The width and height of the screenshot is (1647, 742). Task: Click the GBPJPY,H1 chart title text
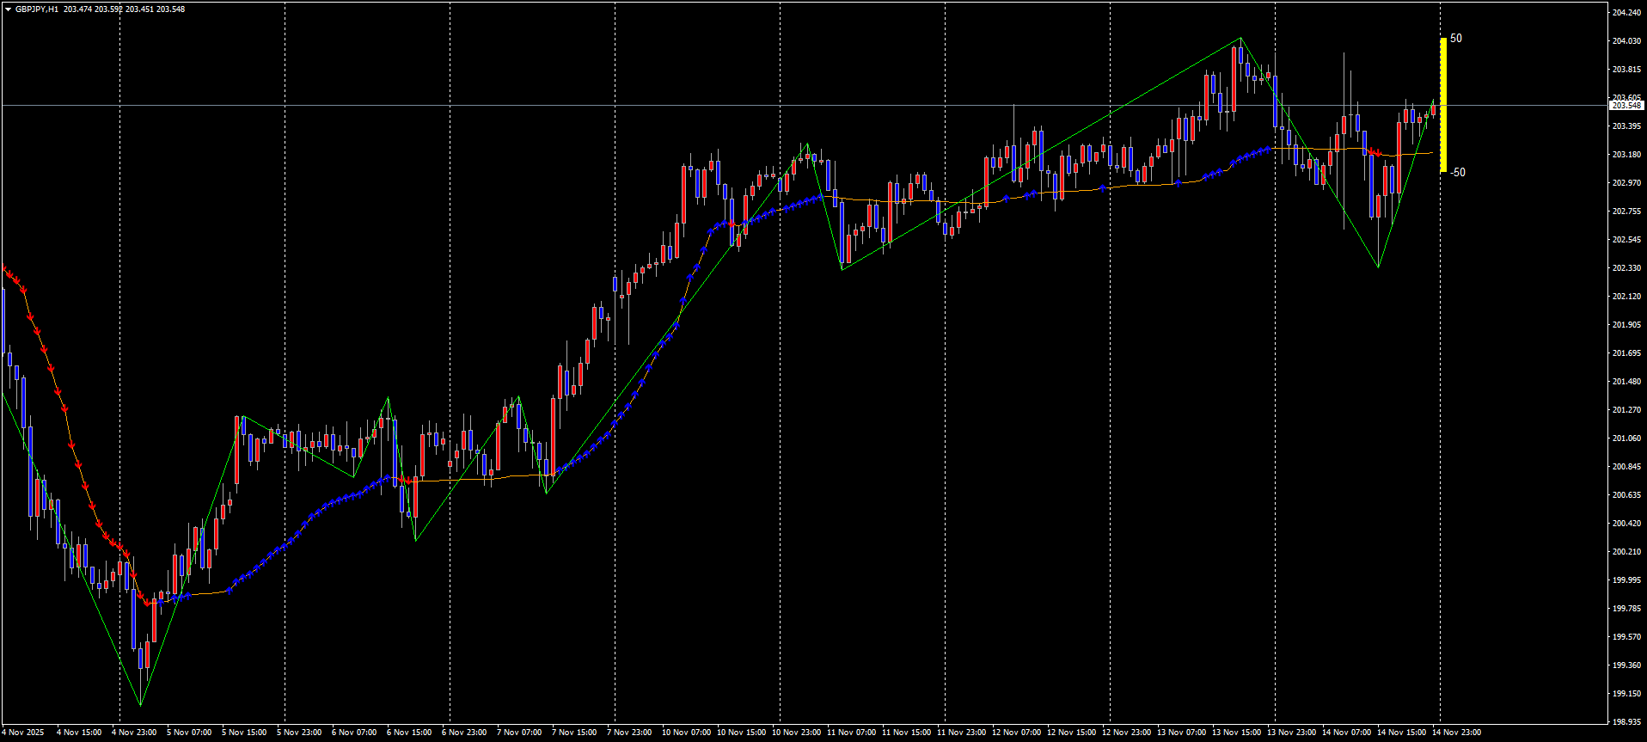coord(37,9)
